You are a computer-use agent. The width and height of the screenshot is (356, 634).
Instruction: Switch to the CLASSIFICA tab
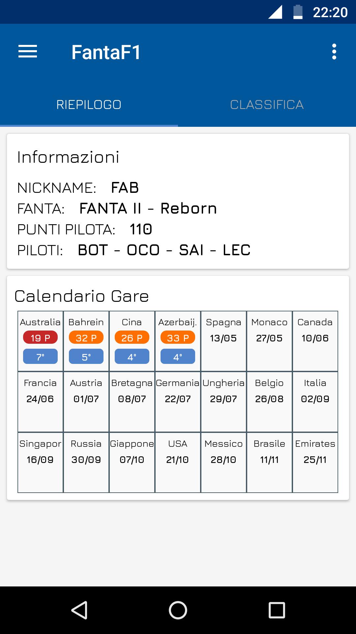(x=267, y=104)
